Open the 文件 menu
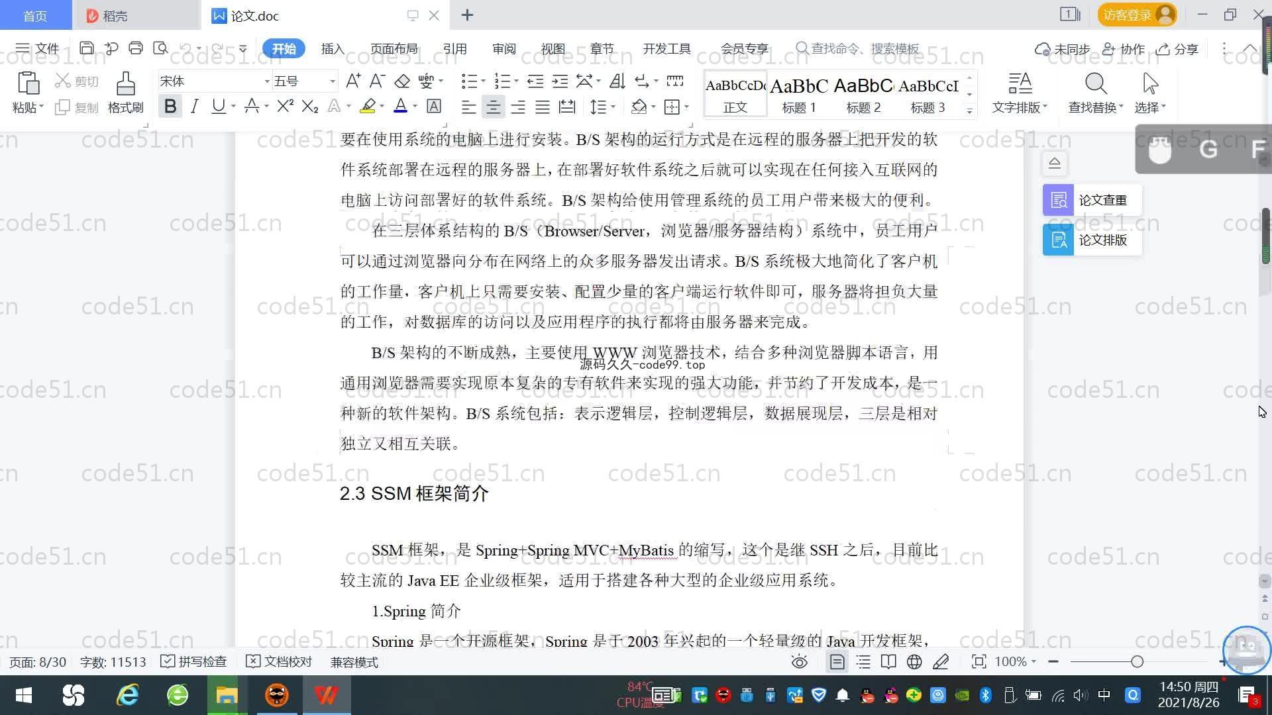The image size is (1272, 715). (x=37, y=48)
